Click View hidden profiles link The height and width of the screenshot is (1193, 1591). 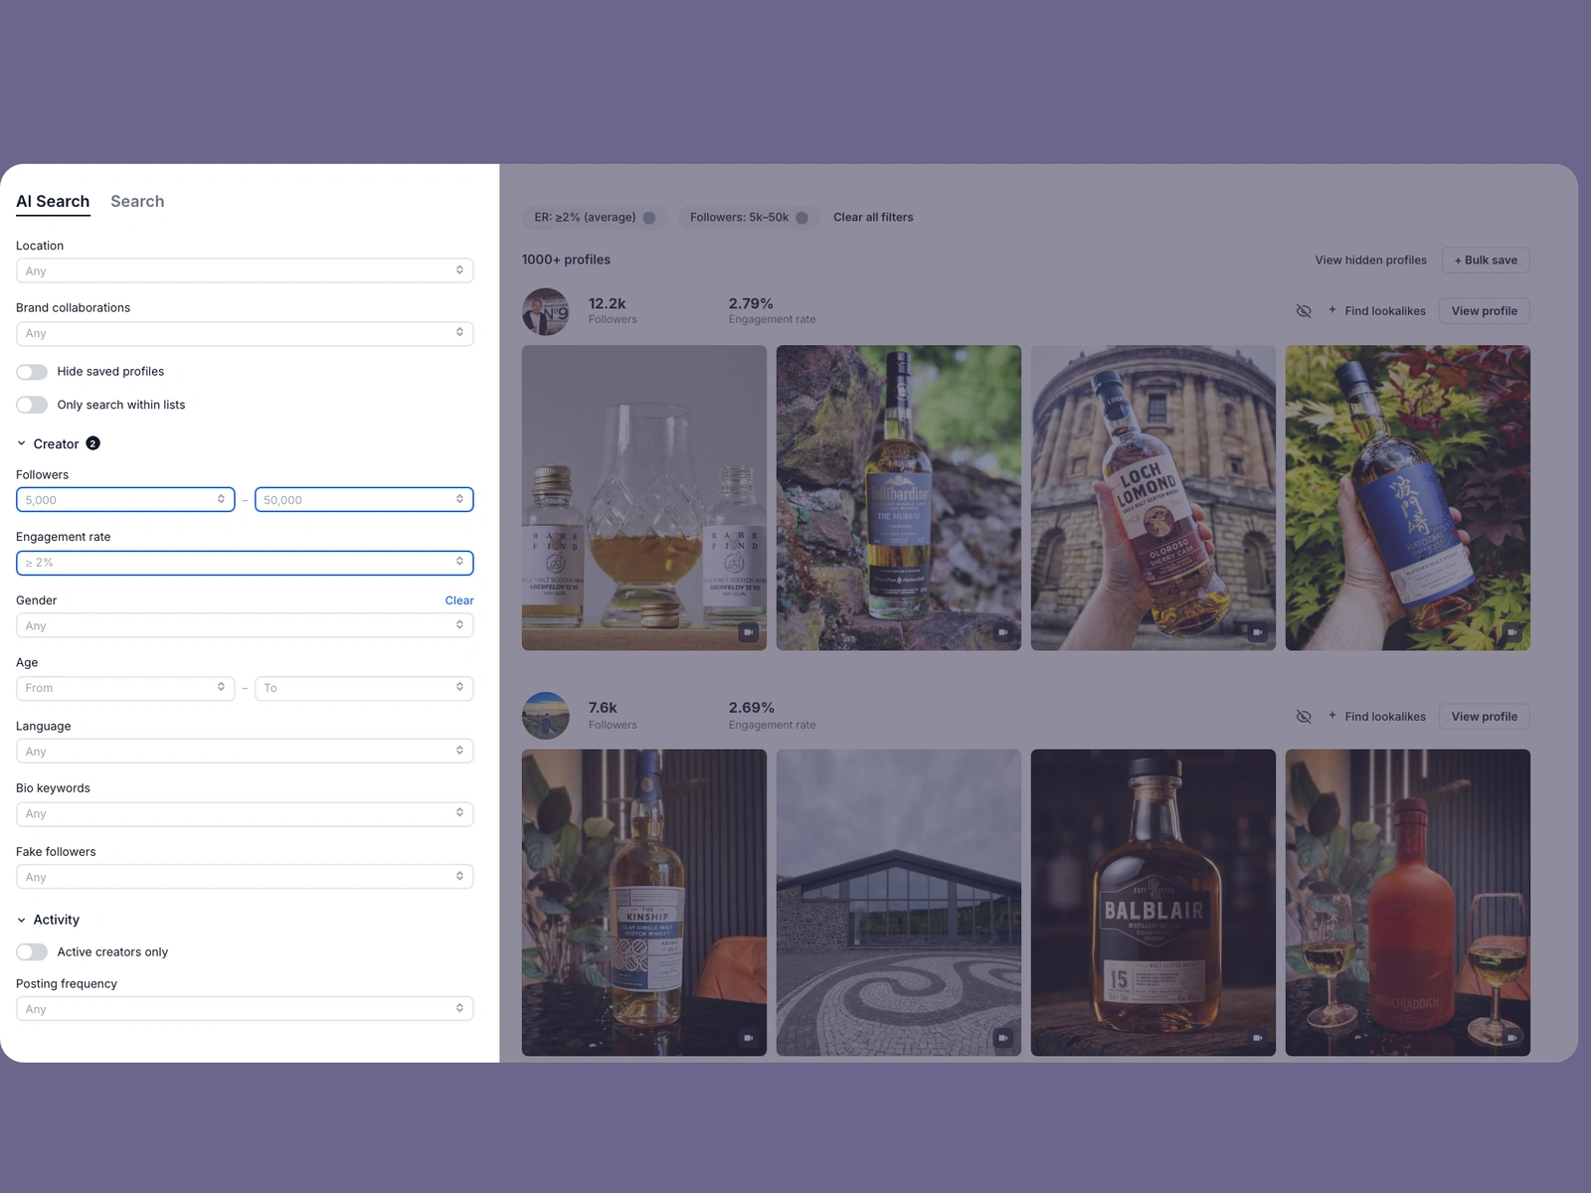tap(1370, 260)
